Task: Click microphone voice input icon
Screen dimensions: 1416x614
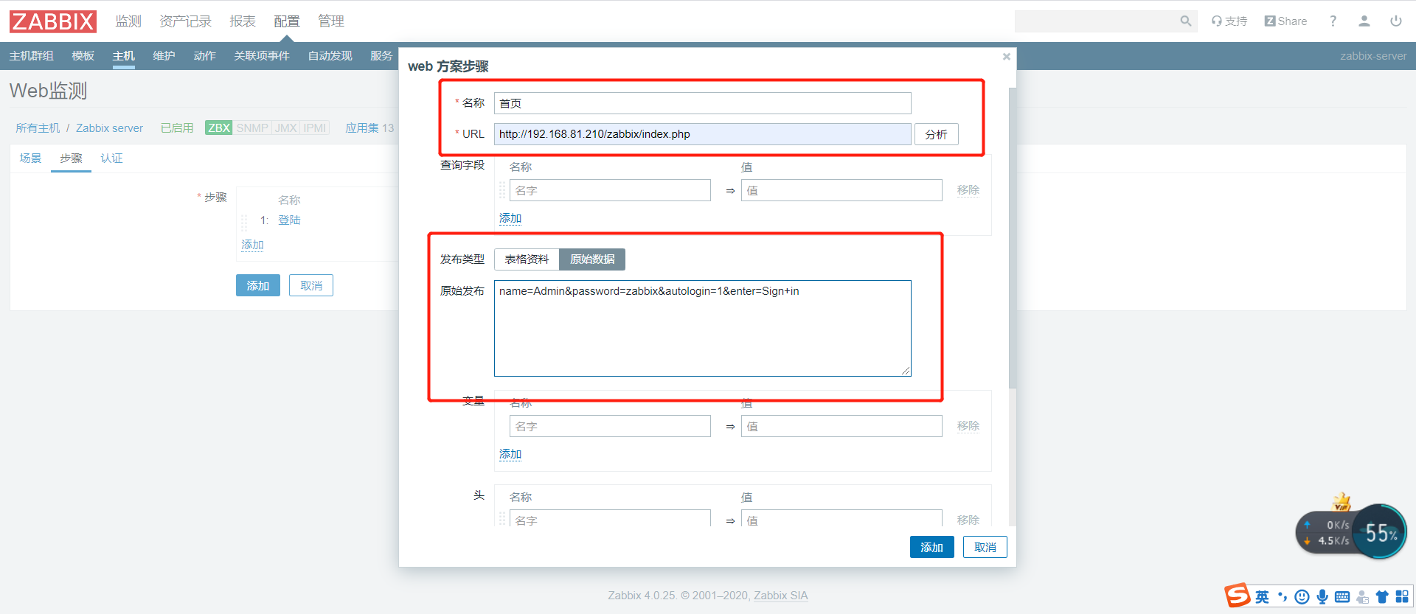Action: pos(1322,597)
